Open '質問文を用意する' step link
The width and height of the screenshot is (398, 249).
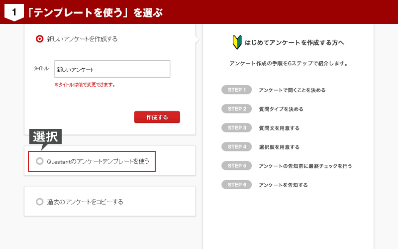tap(279, 128)
